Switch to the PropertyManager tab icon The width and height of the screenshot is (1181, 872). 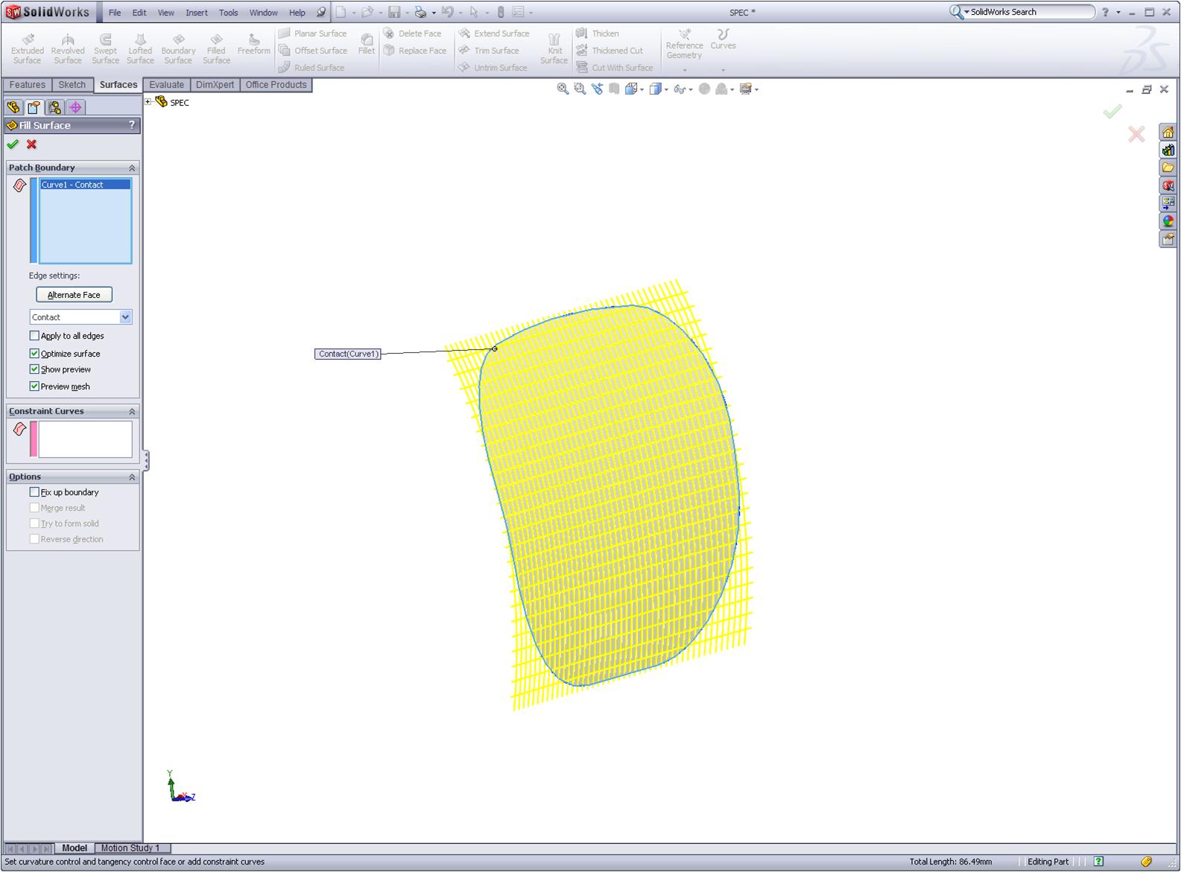coord(34,107)
